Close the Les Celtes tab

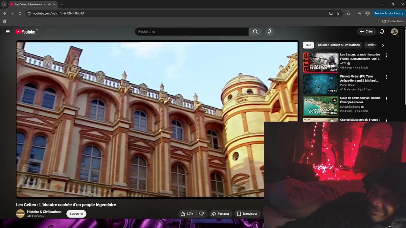coord(54,4)
